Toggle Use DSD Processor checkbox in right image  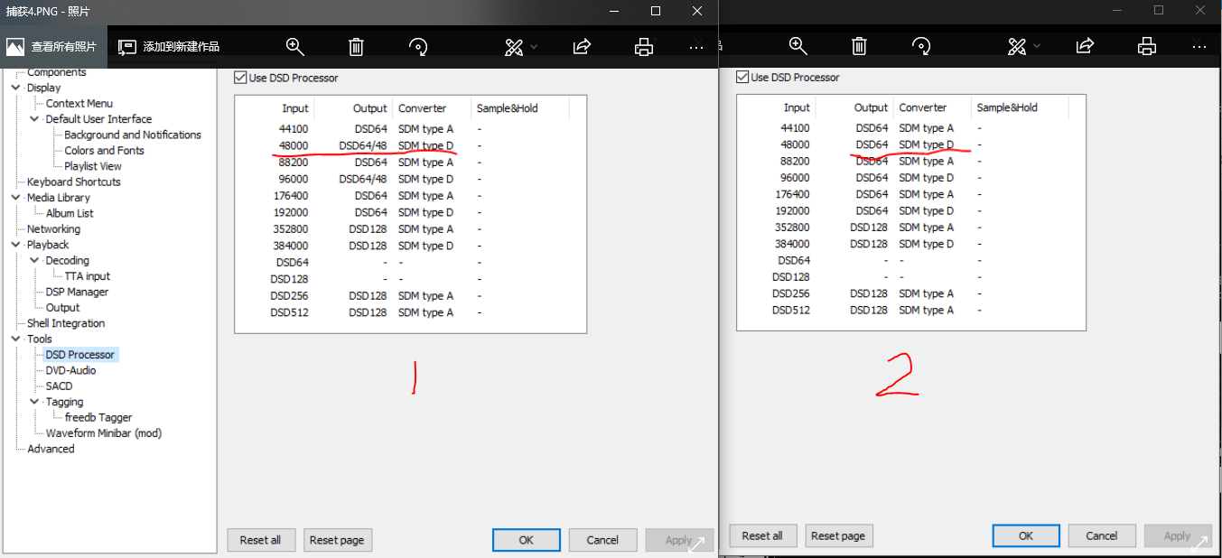742,78
